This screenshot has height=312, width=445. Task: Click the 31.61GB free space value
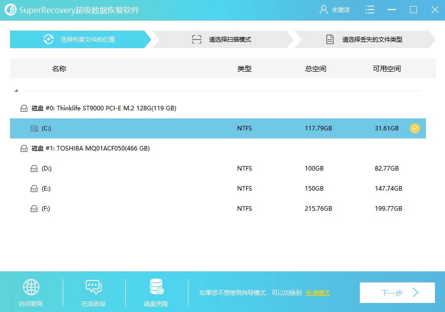387,128
